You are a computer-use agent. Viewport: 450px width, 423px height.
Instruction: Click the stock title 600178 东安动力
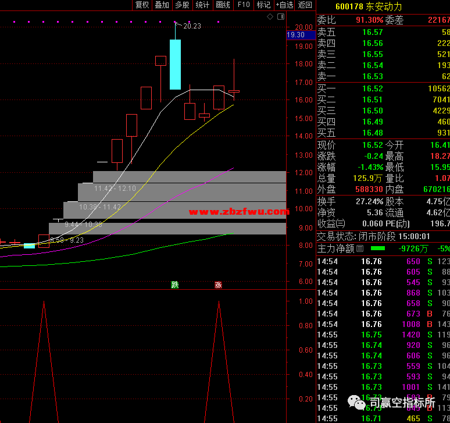coord(369,6)
